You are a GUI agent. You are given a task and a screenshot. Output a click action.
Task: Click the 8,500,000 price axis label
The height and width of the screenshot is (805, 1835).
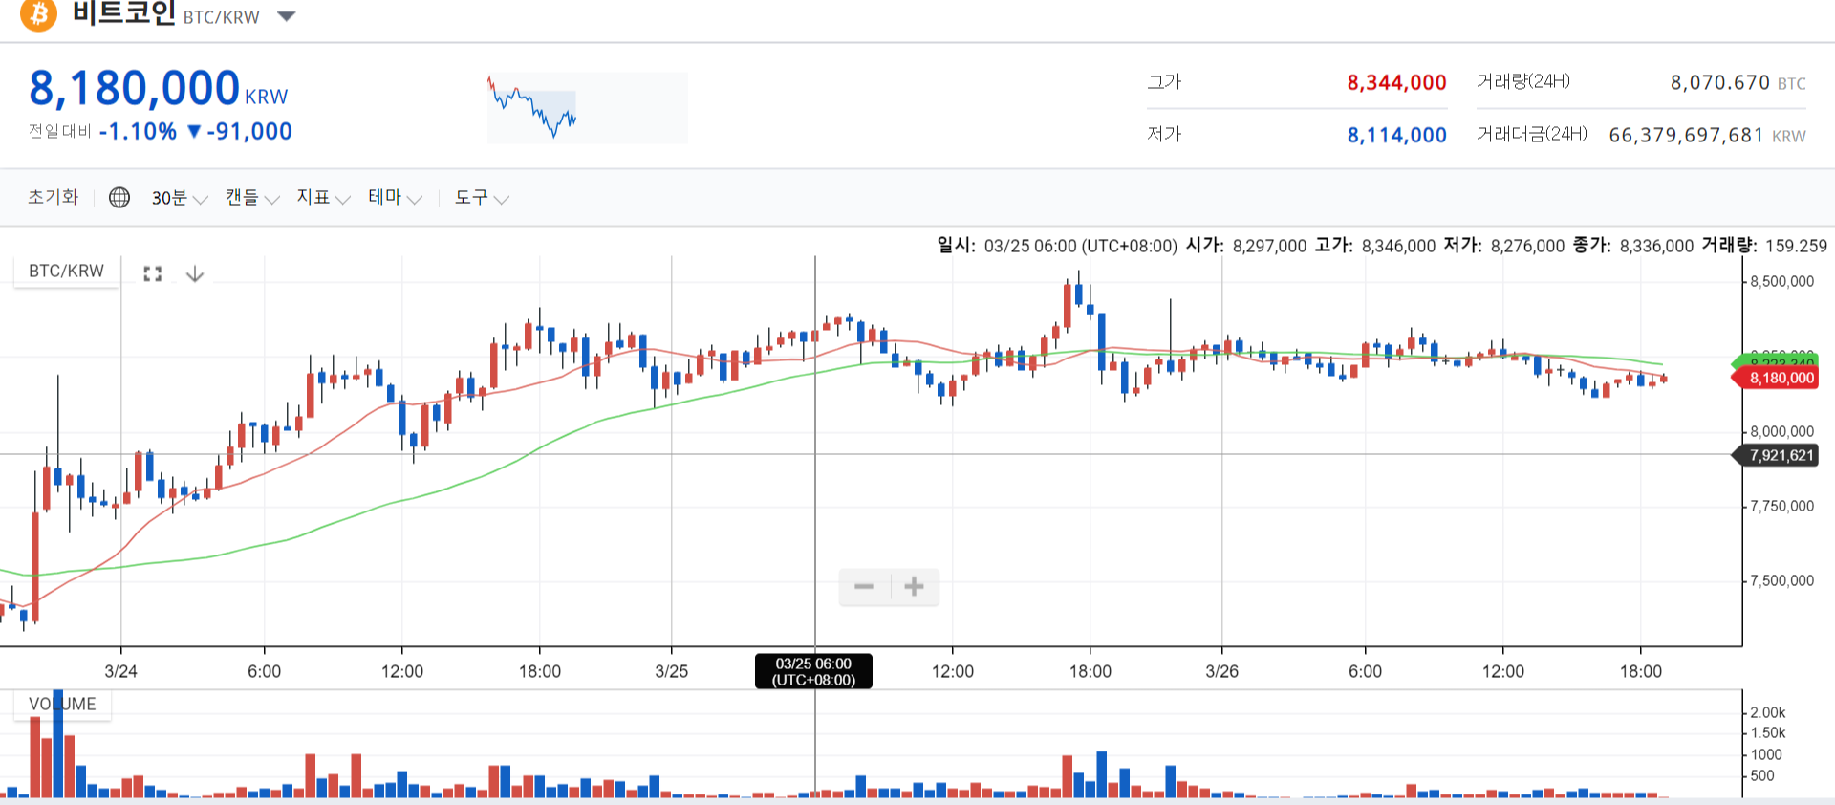tap(1781, 282)
